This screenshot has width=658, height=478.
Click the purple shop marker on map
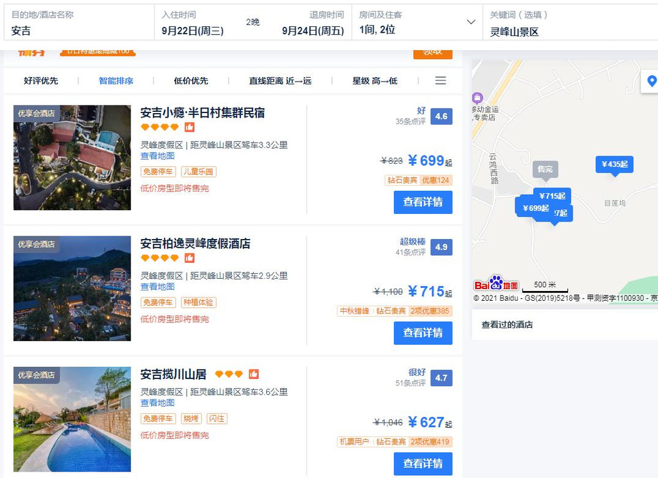click(x=477, y=98)
